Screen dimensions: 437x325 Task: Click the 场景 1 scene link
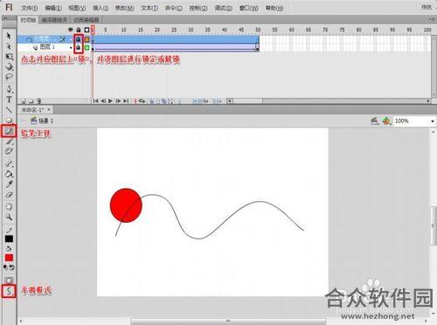coord(46,121)
